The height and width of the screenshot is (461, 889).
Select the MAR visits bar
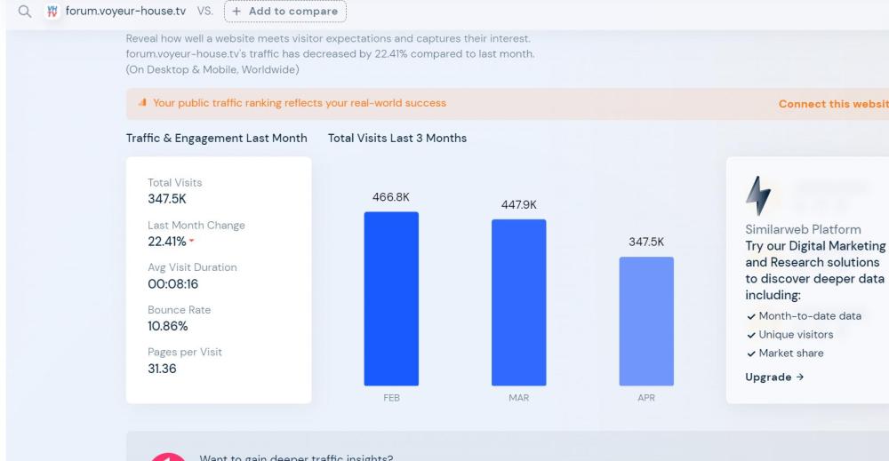point(518,302)
